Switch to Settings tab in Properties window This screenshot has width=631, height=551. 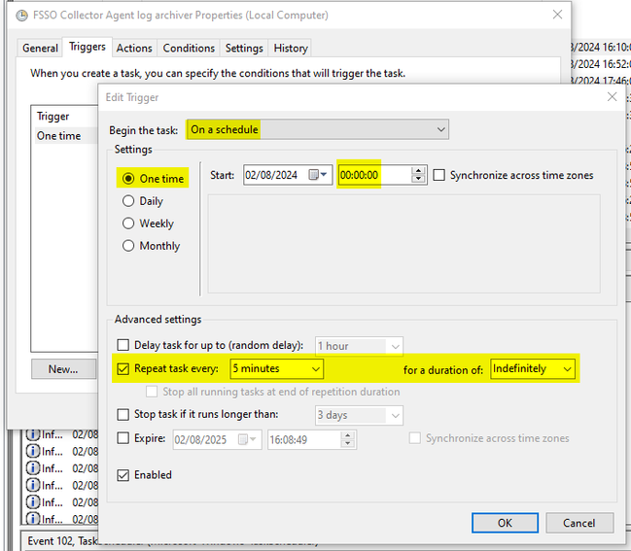click(244, 48)
